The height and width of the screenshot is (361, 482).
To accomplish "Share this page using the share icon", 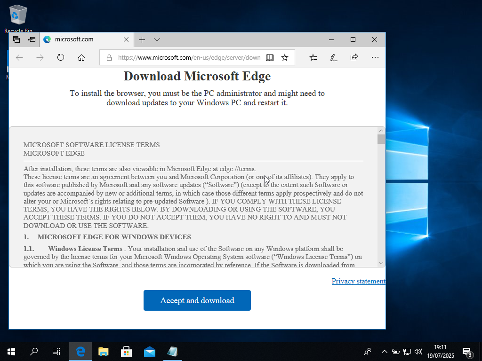I will pos(354,57).
